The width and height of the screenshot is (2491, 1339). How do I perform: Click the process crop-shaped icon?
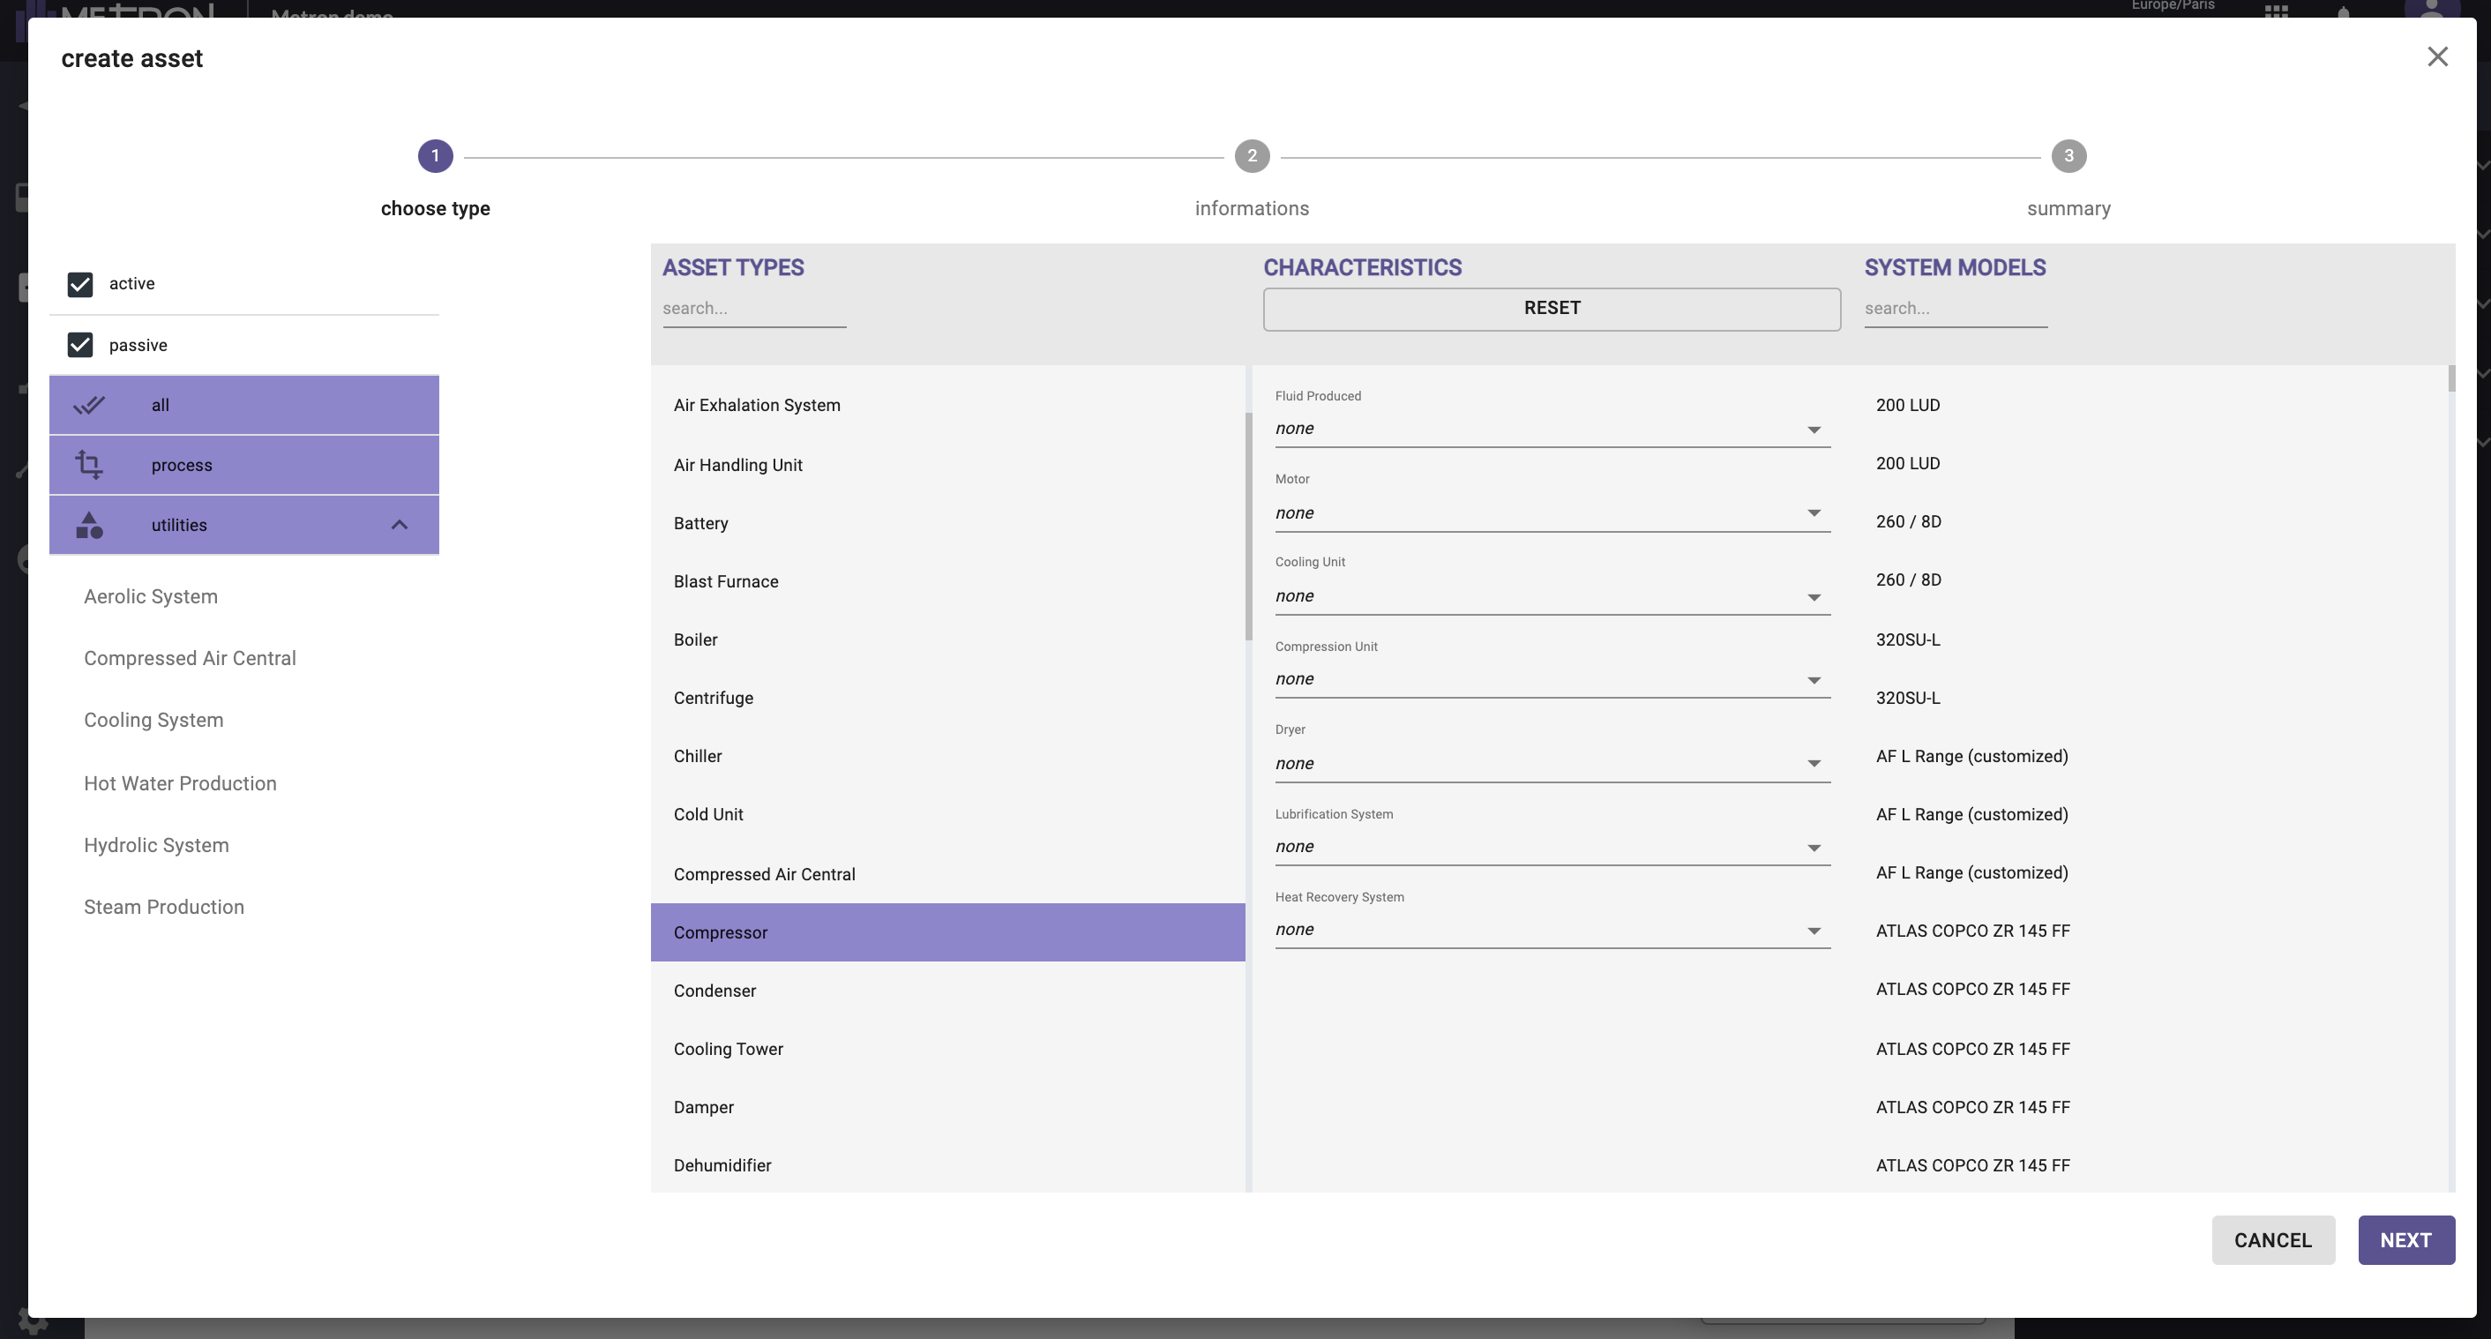pos(89,465)
